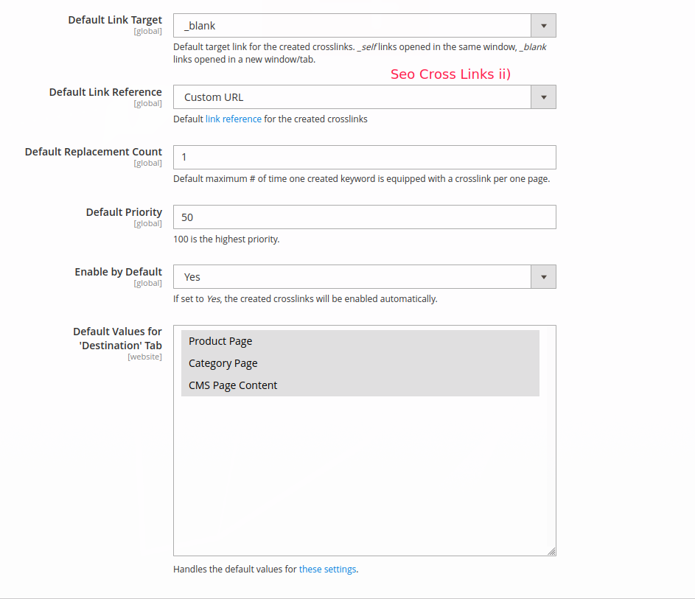The height and width of the screenshot is (599, 695).
Task: Open the 'link reference' hyperlink
Action: [233, 119]
